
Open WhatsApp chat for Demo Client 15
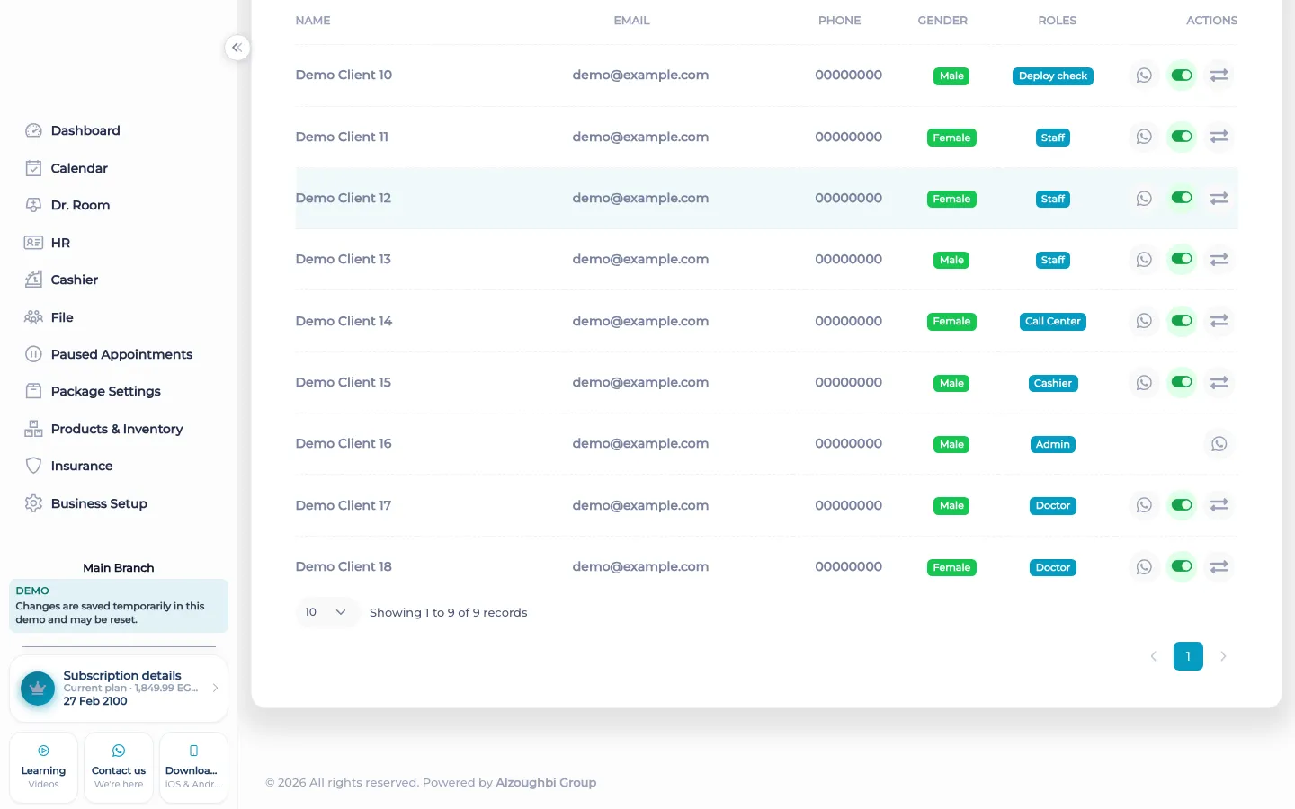click(x=1144, y=383)
